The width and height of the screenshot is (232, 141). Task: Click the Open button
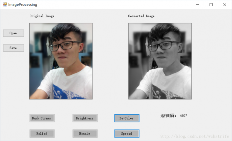click(x=13, y=33)
